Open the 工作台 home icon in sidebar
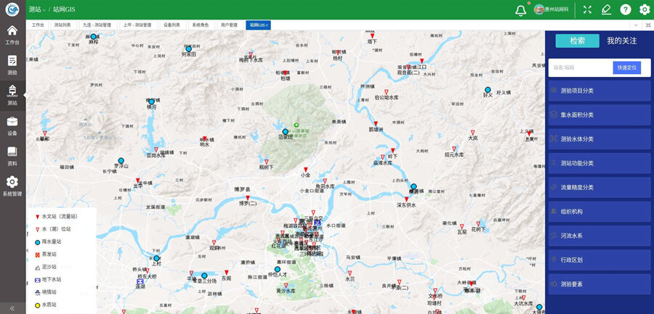Viewport: 654px width, 314px height. pyautogui.click(x=12, y=34)
